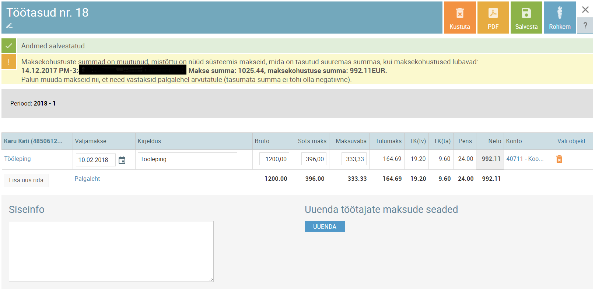The image size is (595, 290).
Task: Delete the Tööleping row with the trash icon
Action: [x=559, y=159]
